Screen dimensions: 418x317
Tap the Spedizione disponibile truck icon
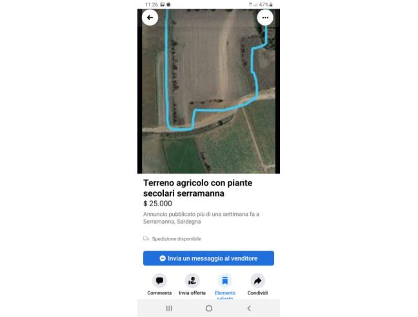coord(146,238)
